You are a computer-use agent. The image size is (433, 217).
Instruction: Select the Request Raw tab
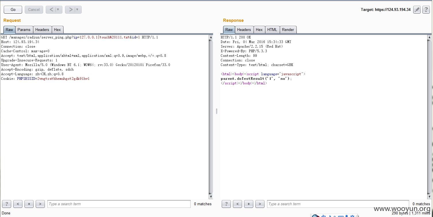tap(9, 30)
